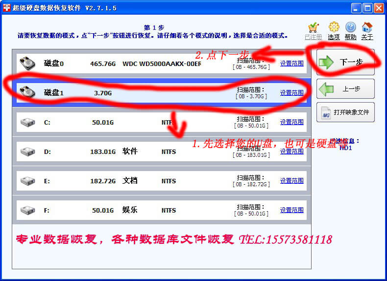Click the Disk 1 hard drive icon
The width and height of the screenshot is (387, 281).
click(27, 92)
